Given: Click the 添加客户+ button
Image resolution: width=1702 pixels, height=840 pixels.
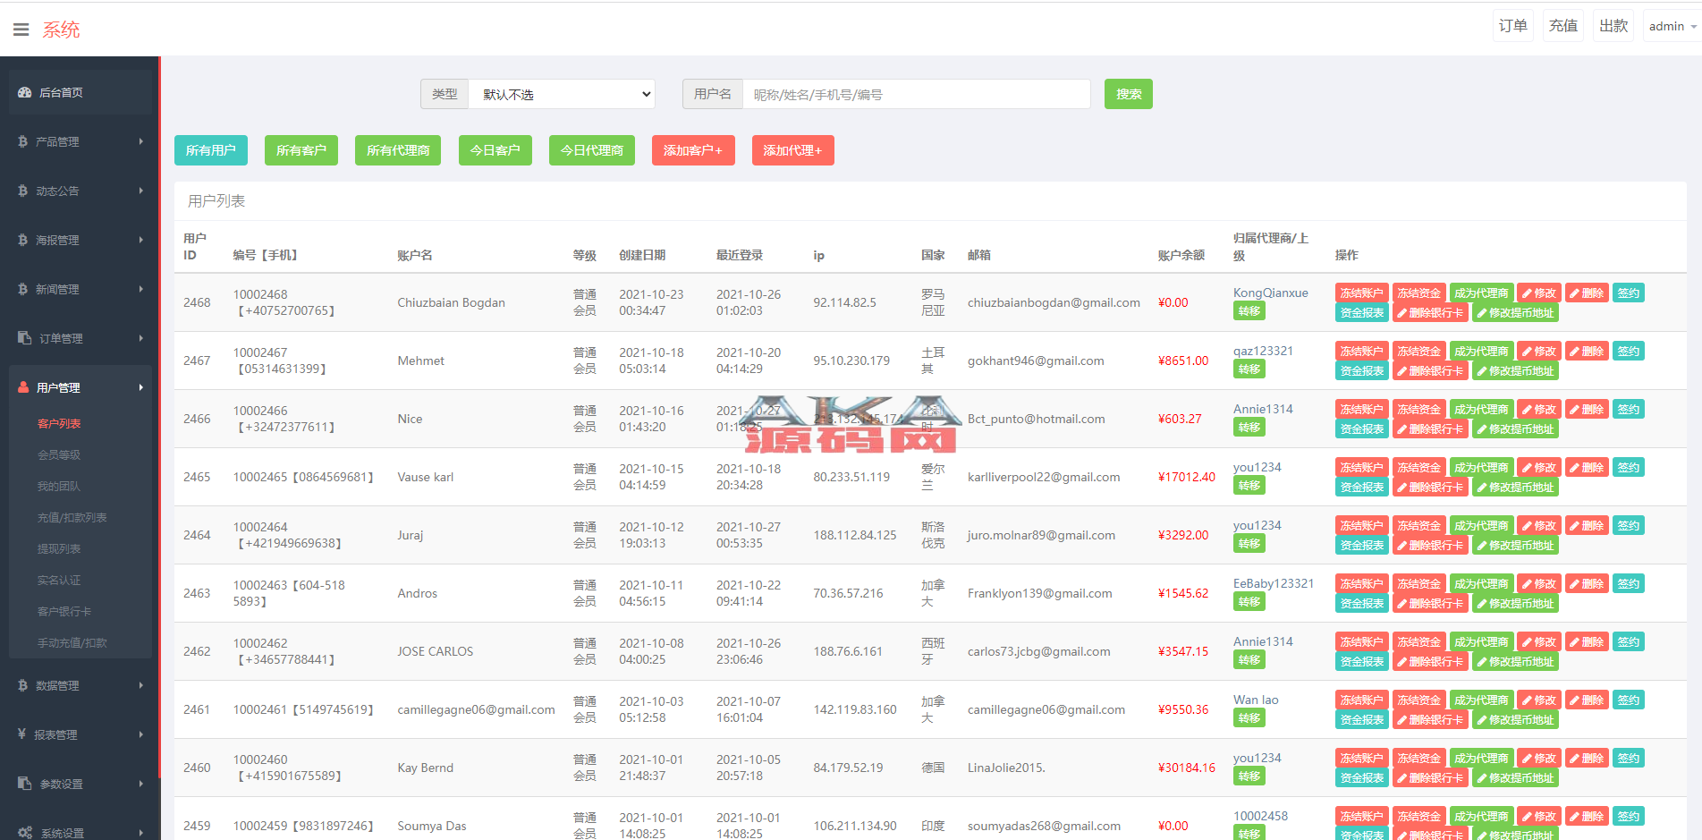Looking at the screenshot, I should (692, 150).
